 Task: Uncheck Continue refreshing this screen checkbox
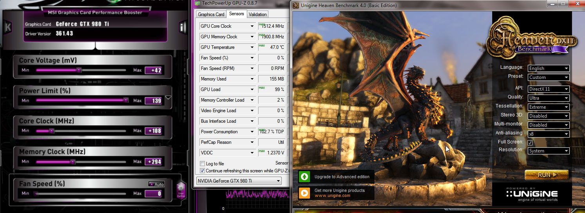click(x=202, y=170)
